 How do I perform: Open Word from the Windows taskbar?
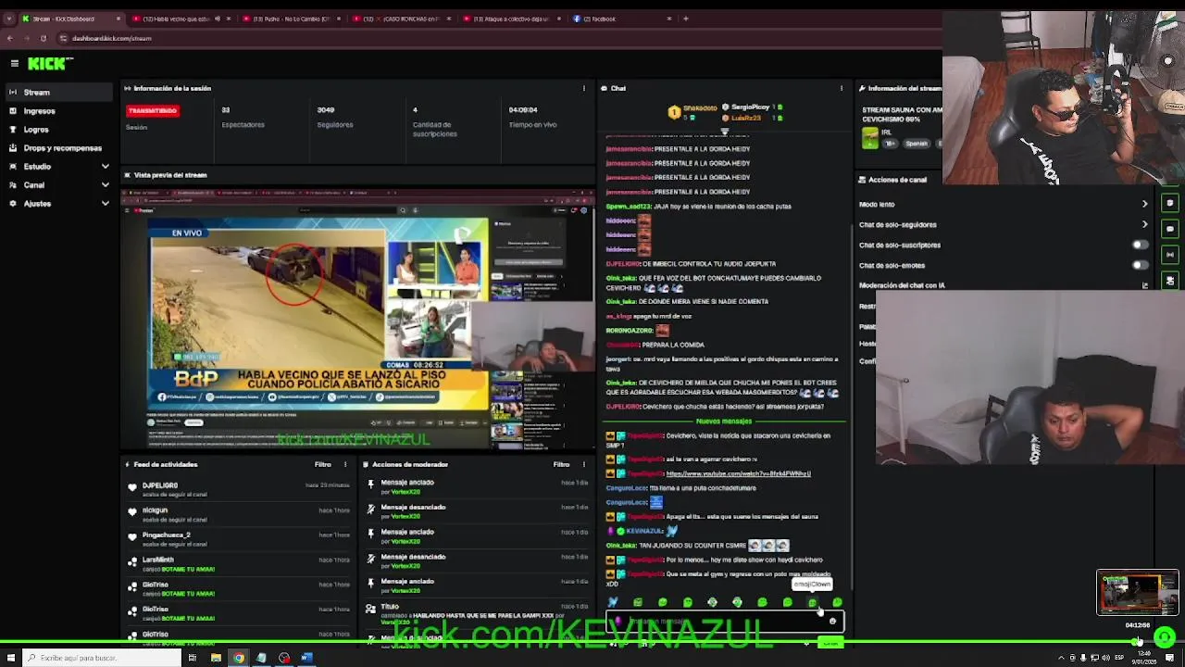click(x=307, y=658)
